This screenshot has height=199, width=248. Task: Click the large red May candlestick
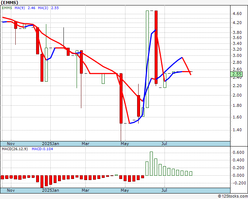(x=121, y=98)
